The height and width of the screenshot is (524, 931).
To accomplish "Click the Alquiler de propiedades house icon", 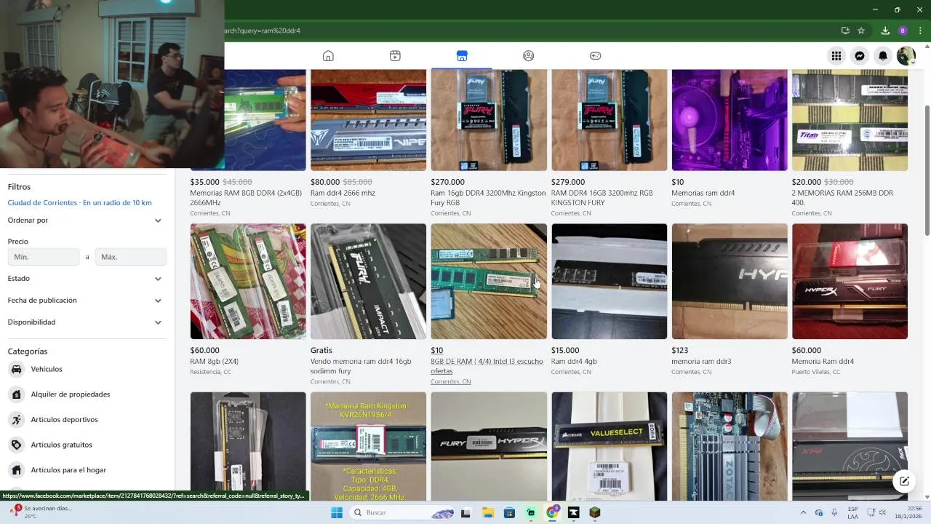I will point(16,394).
